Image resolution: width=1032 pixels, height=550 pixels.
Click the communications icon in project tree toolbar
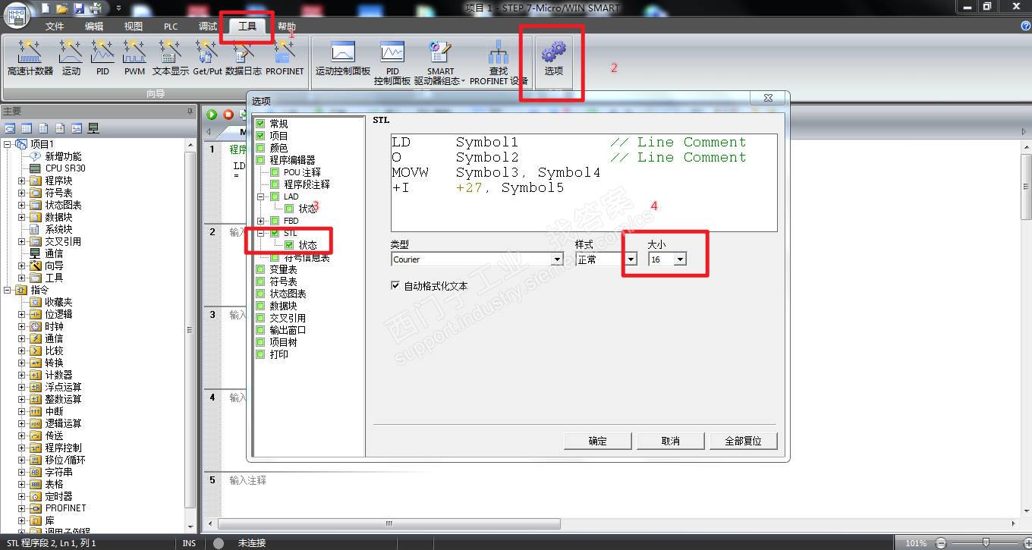(x=93, y=128)
